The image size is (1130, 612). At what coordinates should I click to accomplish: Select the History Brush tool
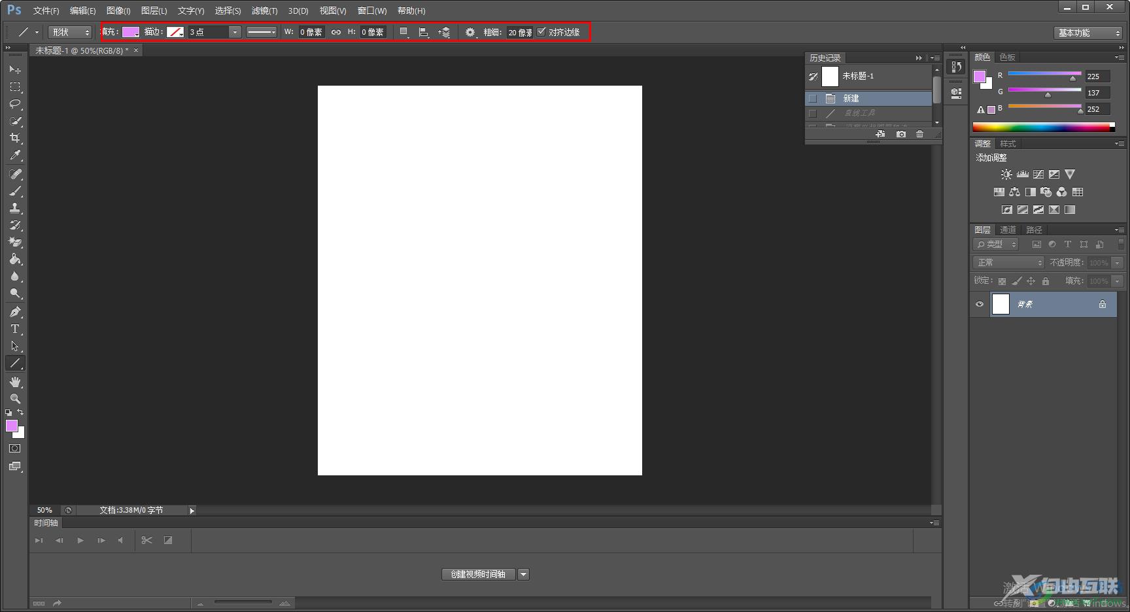[x=15, y=225]
